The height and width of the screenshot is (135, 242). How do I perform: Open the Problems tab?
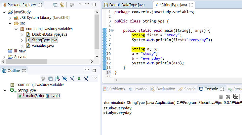114,89
